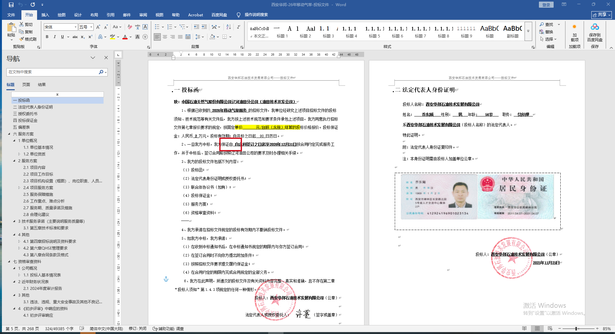Viewport: 615px width, 334px height.
Task: Sort paragraphs with the A-Z sort icon
Action: click(229, 27)
